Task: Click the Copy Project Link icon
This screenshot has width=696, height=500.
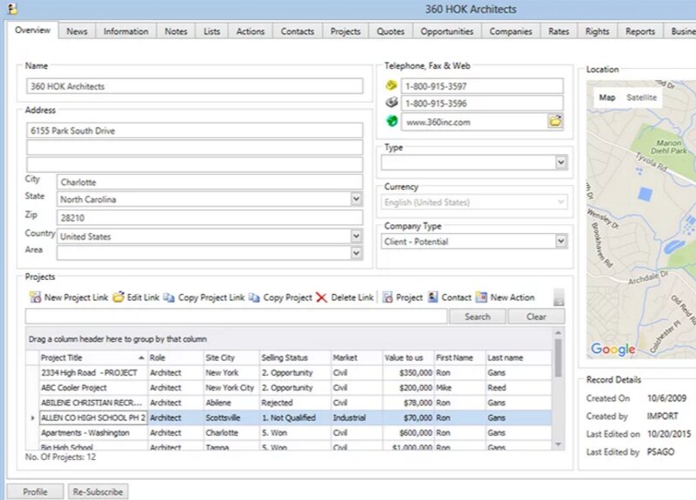Action: [169, 297]
